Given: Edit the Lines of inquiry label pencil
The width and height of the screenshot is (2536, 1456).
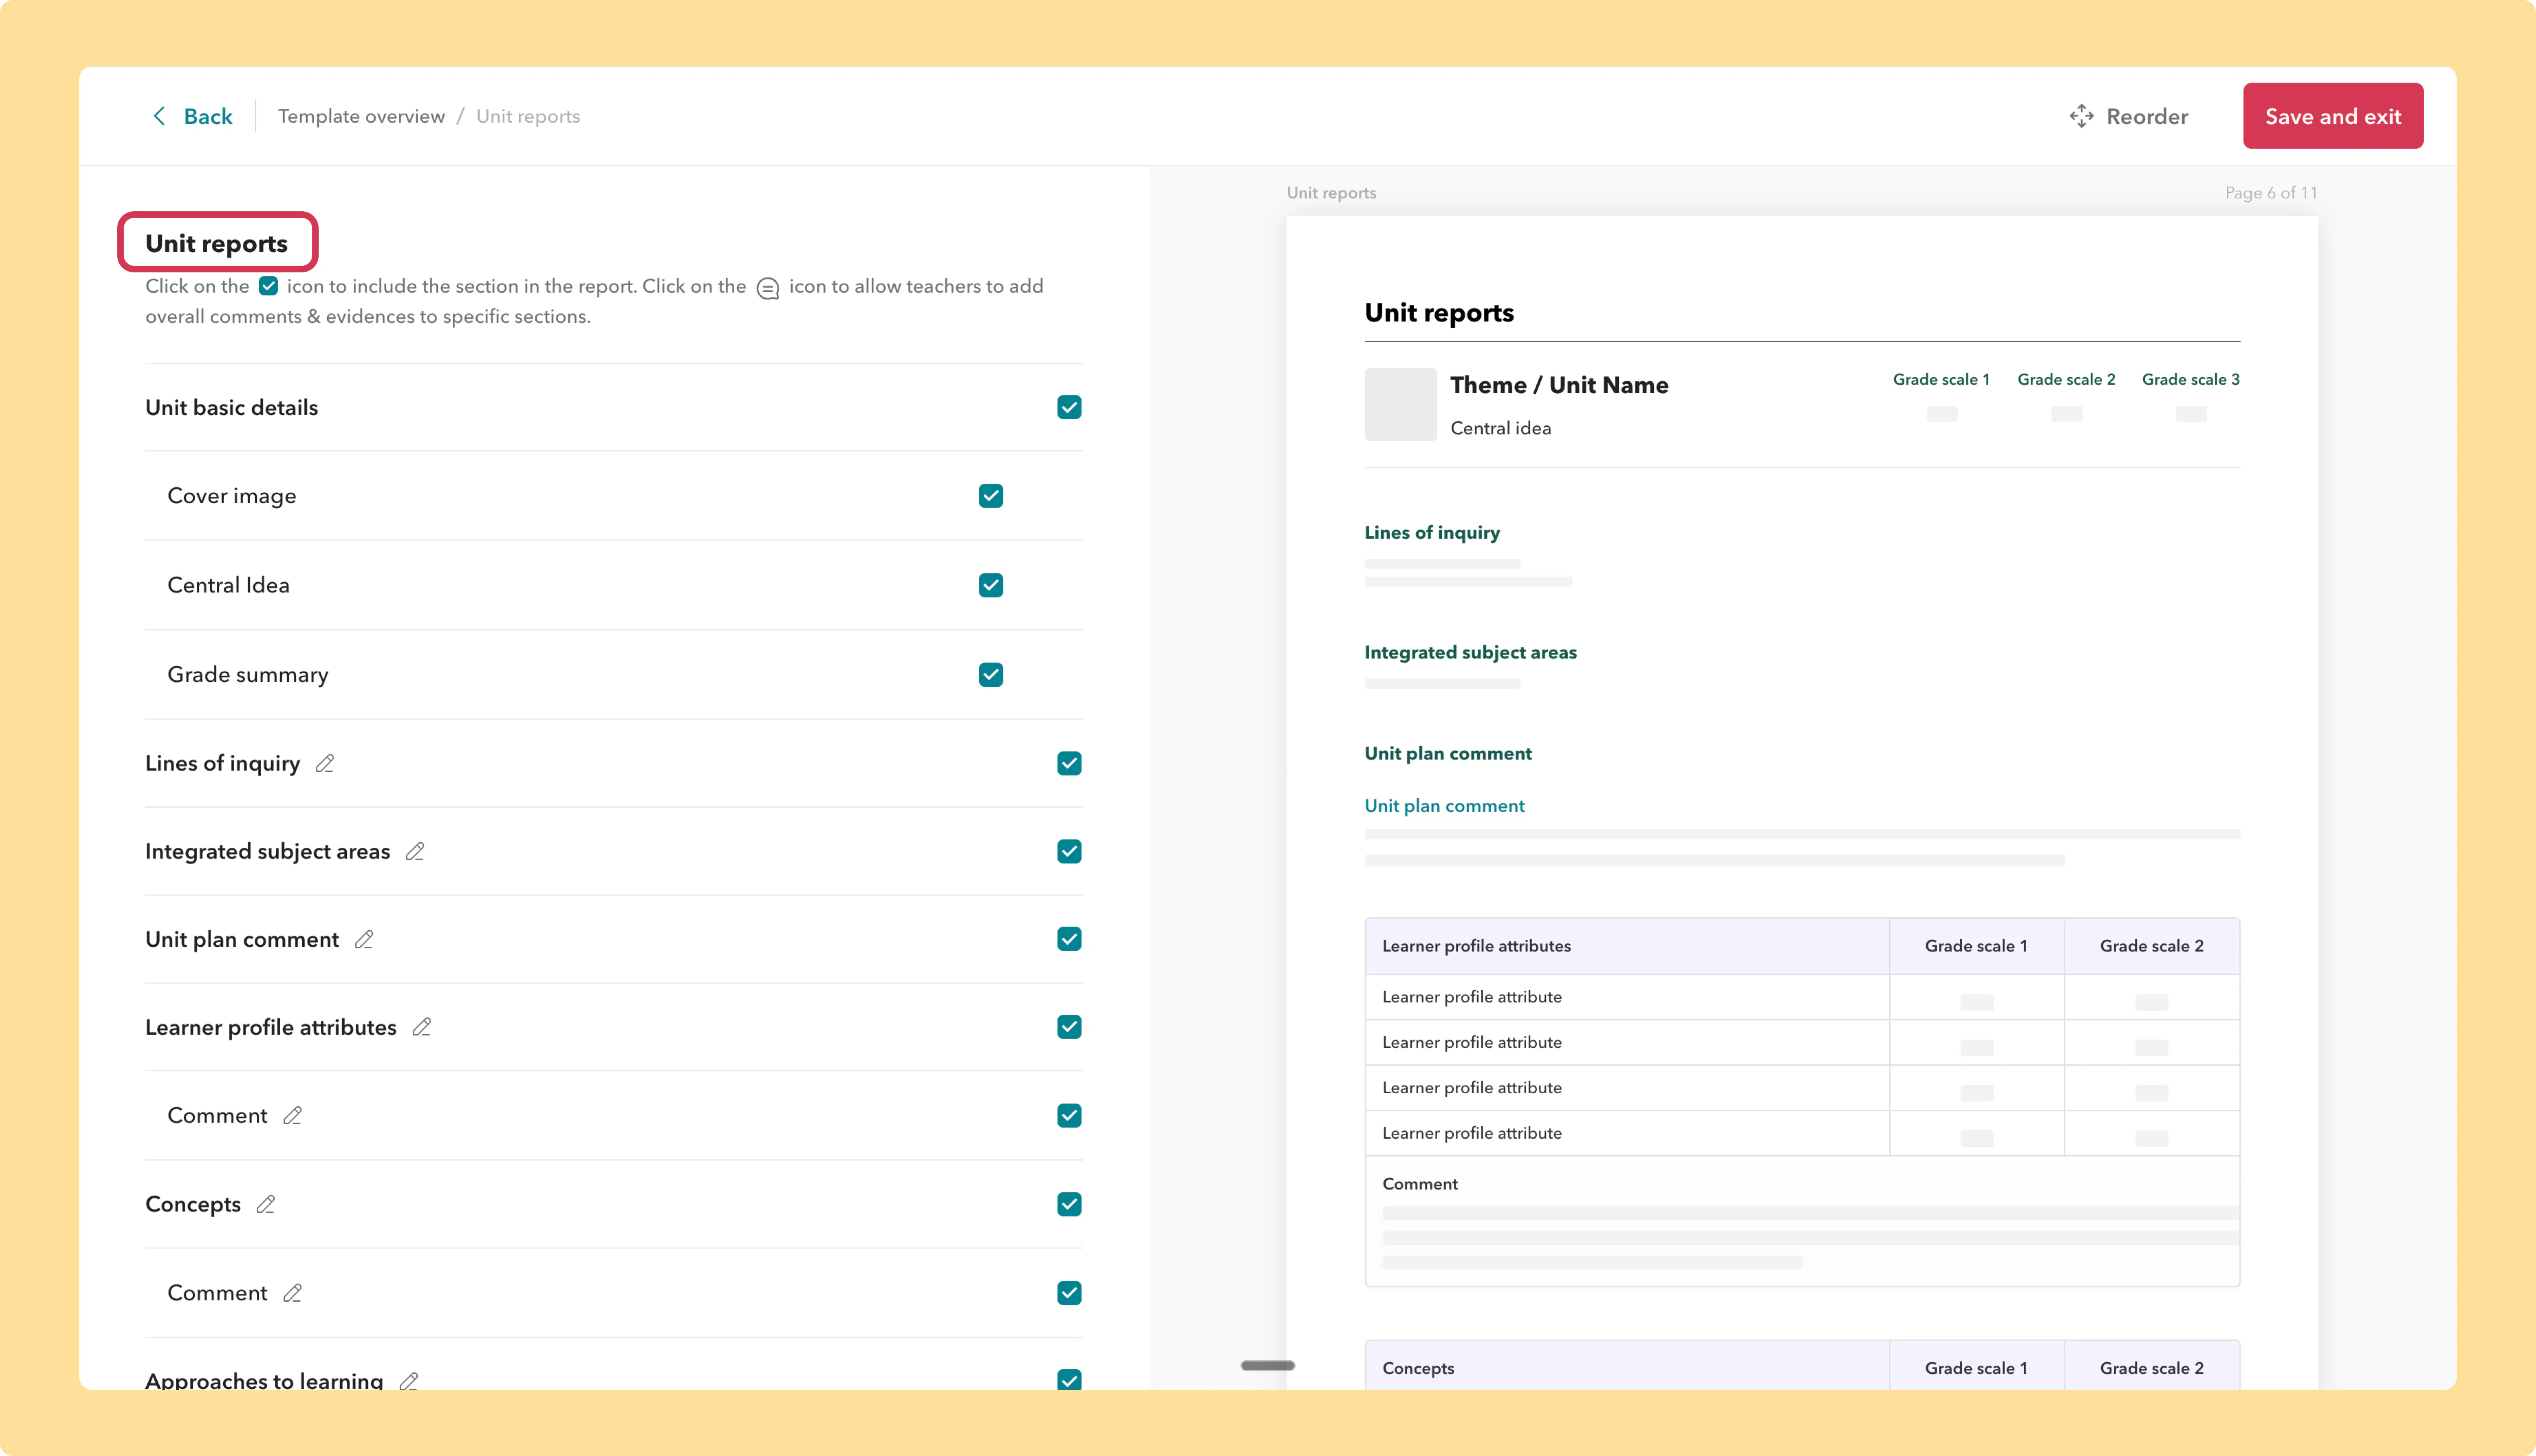Looking at the screenshot, I should [x=325, y=763].
